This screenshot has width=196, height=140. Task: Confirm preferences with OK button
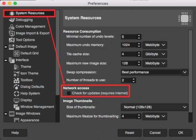(x=181, y=133)
